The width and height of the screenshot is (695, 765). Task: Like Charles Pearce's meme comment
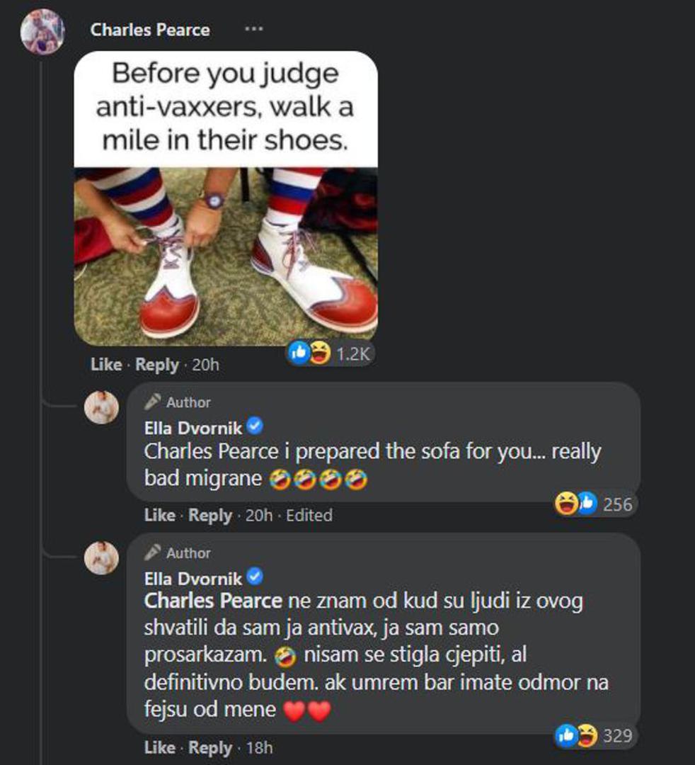click(106, 365)
